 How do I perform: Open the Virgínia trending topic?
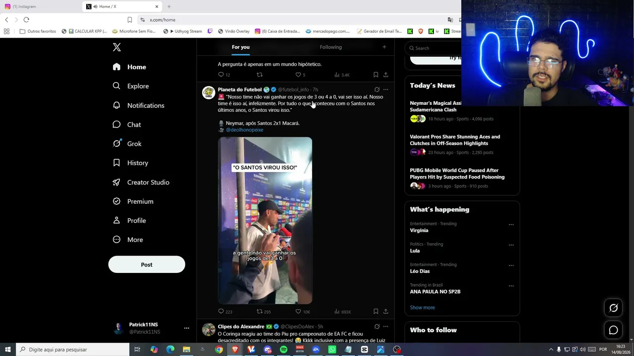pos(419,230)
